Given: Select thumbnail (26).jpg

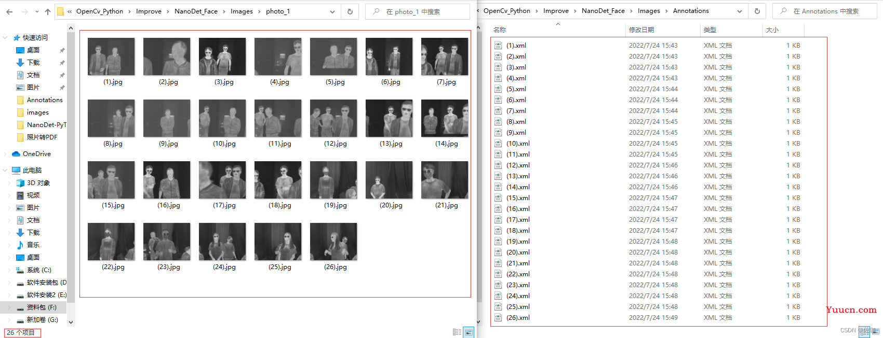Looking at the screenshot, I should tap(333, 242).
